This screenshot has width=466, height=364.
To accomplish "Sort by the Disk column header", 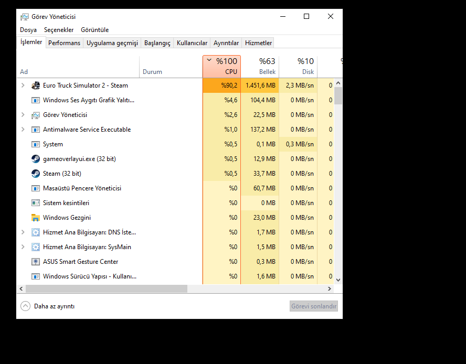I will 298,67.
